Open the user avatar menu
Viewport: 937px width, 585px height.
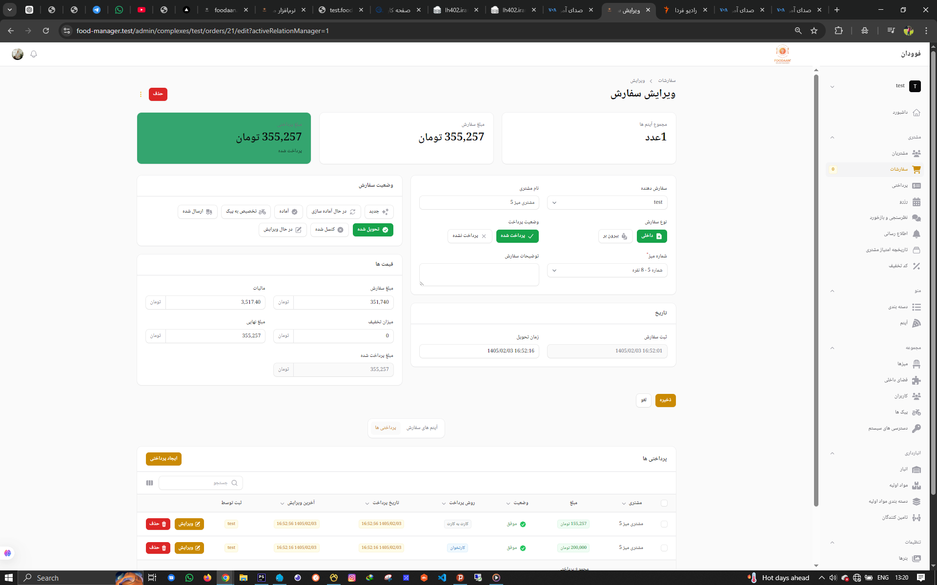(18, 54)
